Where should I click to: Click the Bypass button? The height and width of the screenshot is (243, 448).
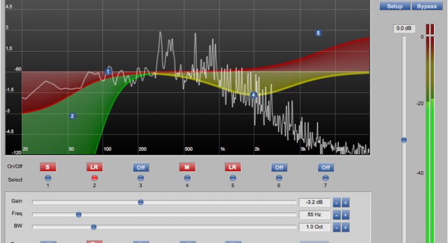click(427, 6)
